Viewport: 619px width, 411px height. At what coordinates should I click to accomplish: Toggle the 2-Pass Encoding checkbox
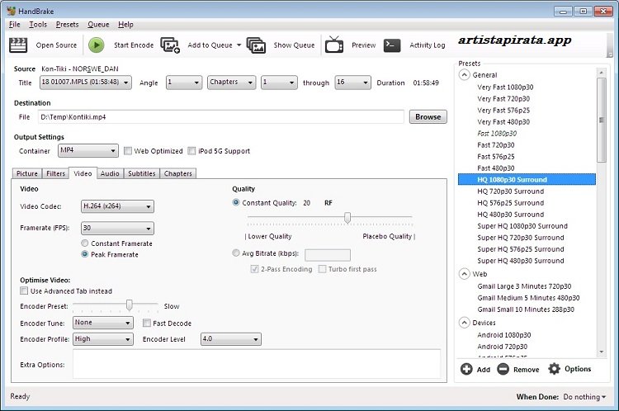point(254,269)
